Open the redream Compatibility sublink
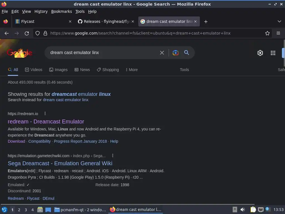The image size is (285, 214). coord(40,141)
